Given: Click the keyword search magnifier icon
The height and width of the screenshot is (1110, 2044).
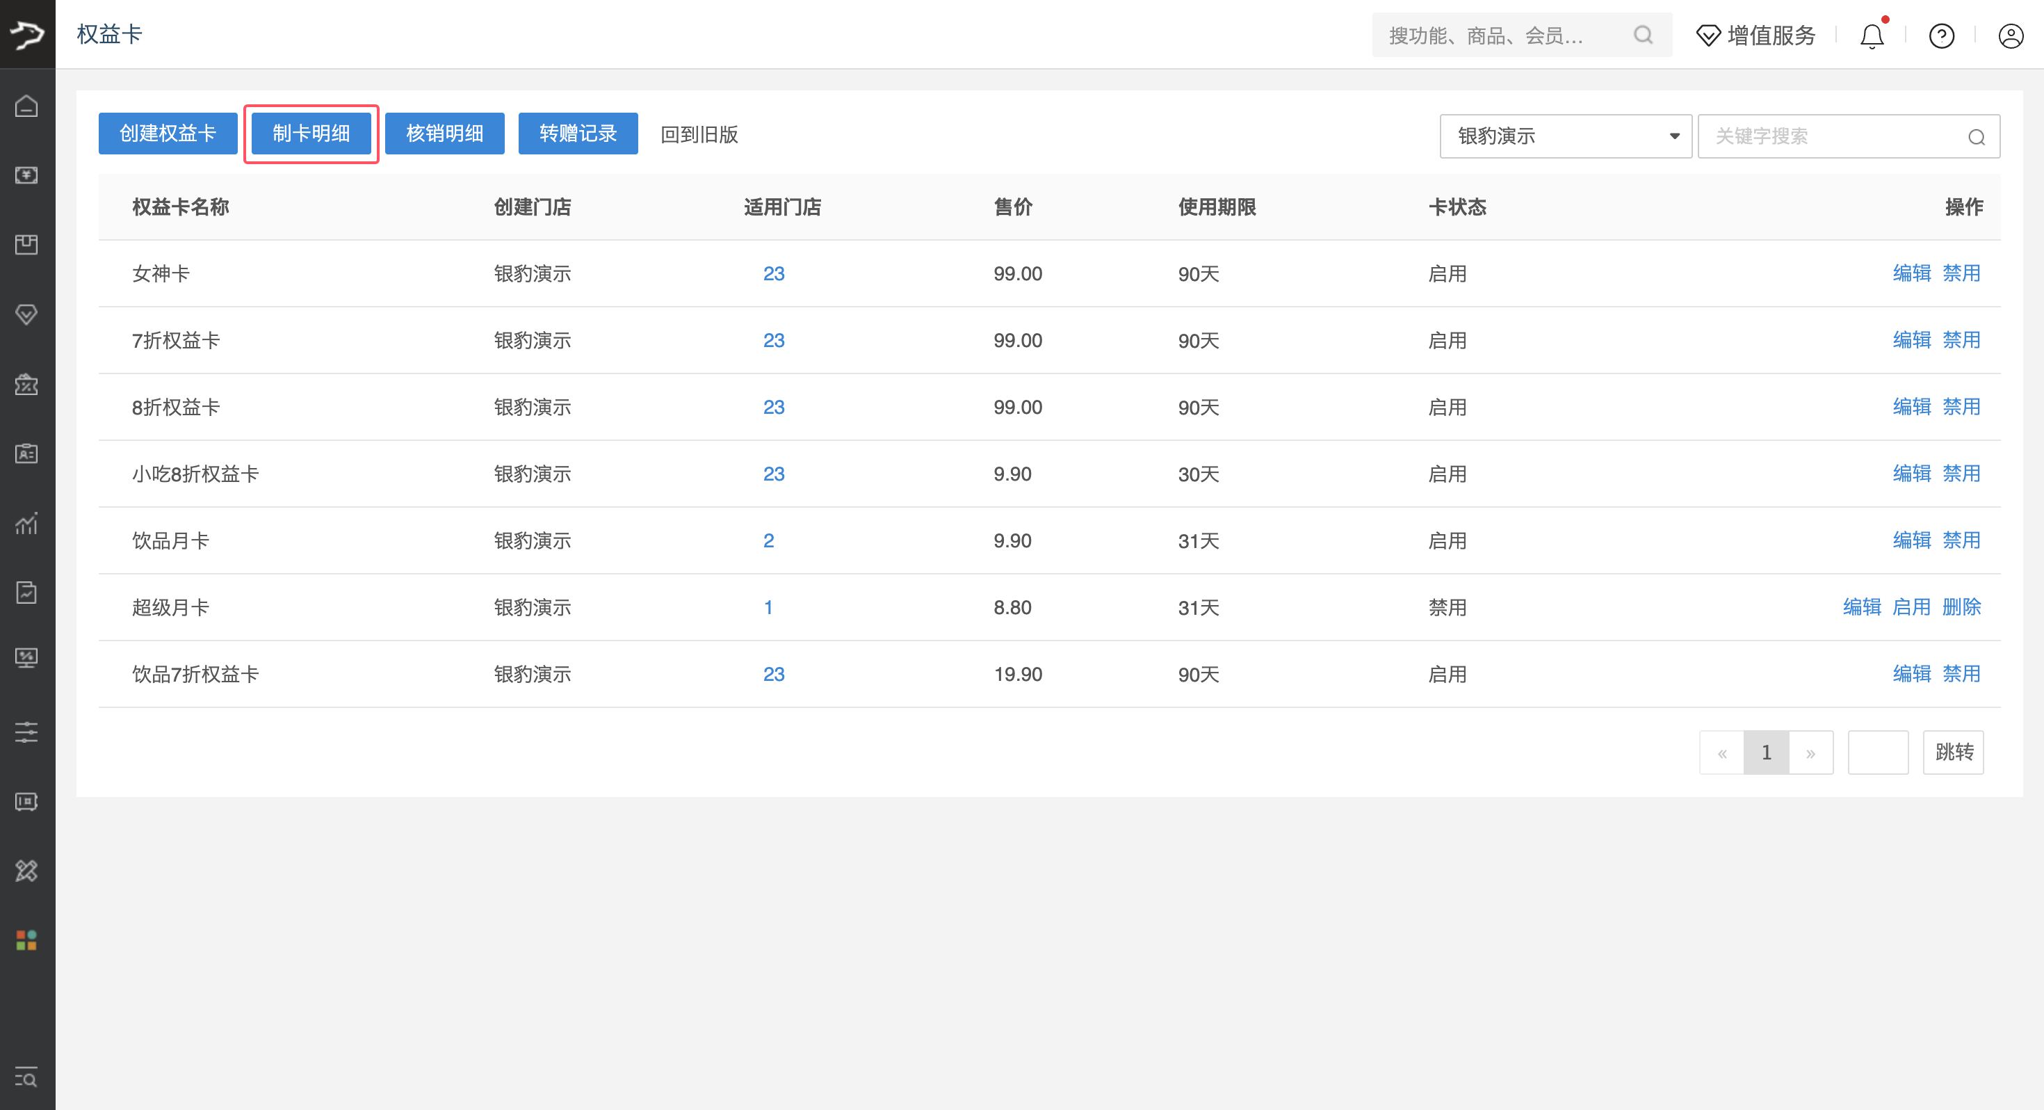Looking at the screenshot, I should (x=1976, y=136).
